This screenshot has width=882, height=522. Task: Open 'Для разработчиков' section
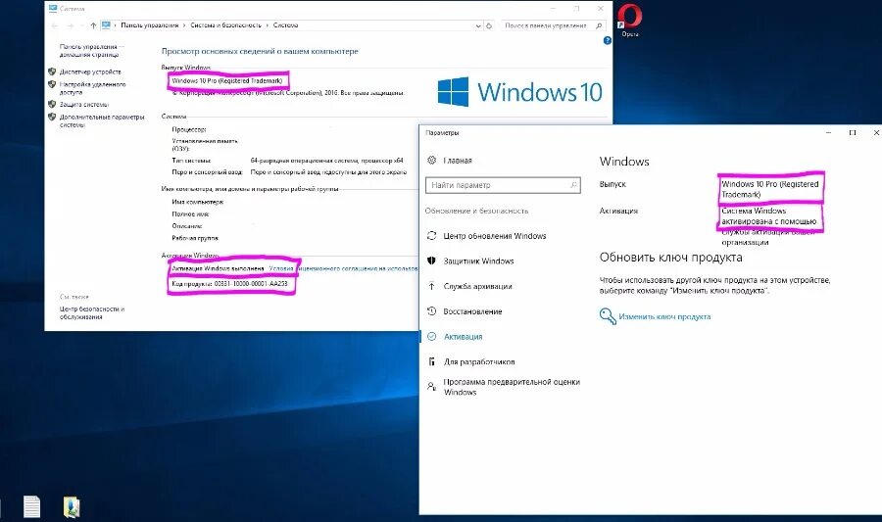click(x=479, y=361)
